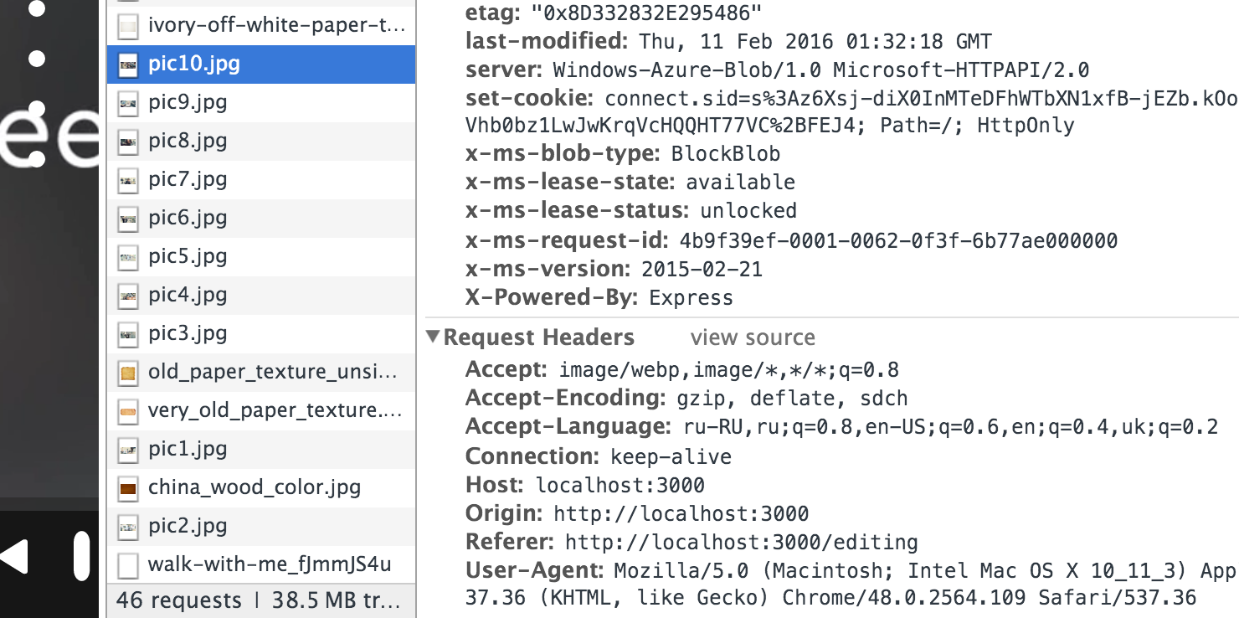Open the pic3.jpg request entry
Screen dimensions: 1239x618
point(261,333)
